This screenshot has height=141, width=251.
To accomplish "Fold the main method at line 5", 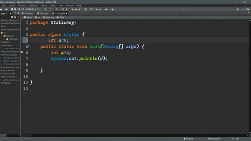I will point(29,46).
